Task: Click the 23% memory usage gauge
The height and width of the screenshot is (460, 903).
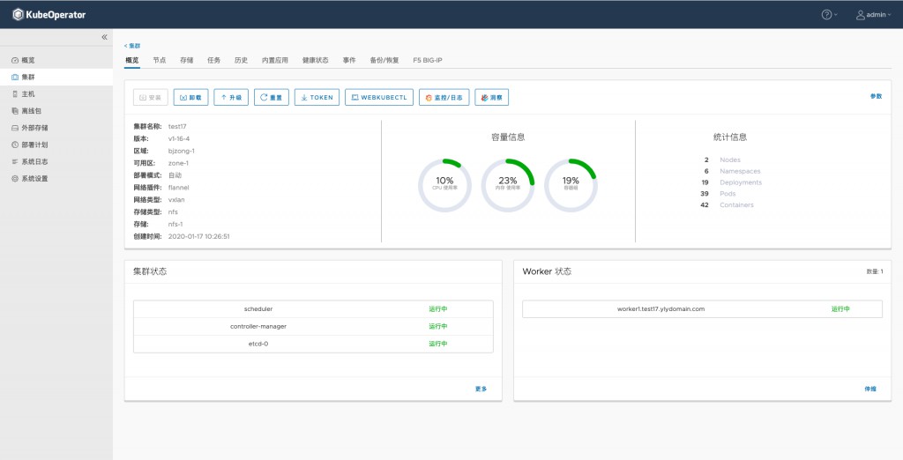Action: coord(507,185)
